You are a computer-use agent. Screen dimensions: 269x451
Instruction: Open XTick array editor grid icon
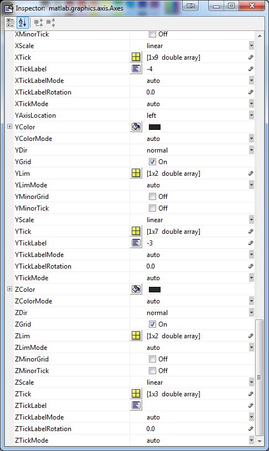pos(136,57)
